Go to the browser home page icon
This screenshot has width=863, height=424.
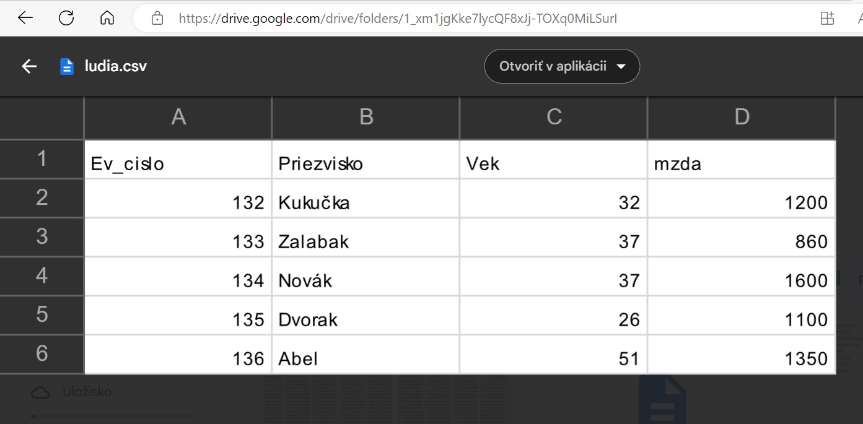coord(107,18)
